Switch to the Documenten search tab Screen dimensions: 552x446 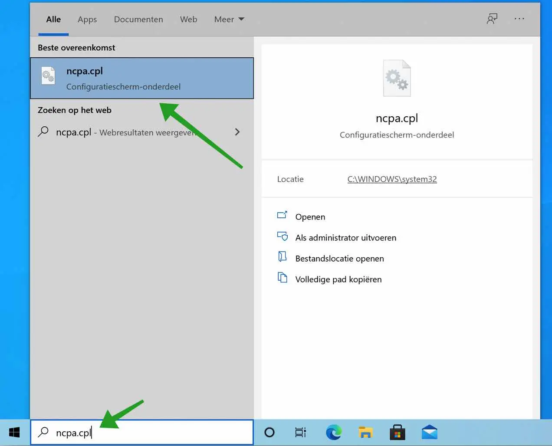138,20
